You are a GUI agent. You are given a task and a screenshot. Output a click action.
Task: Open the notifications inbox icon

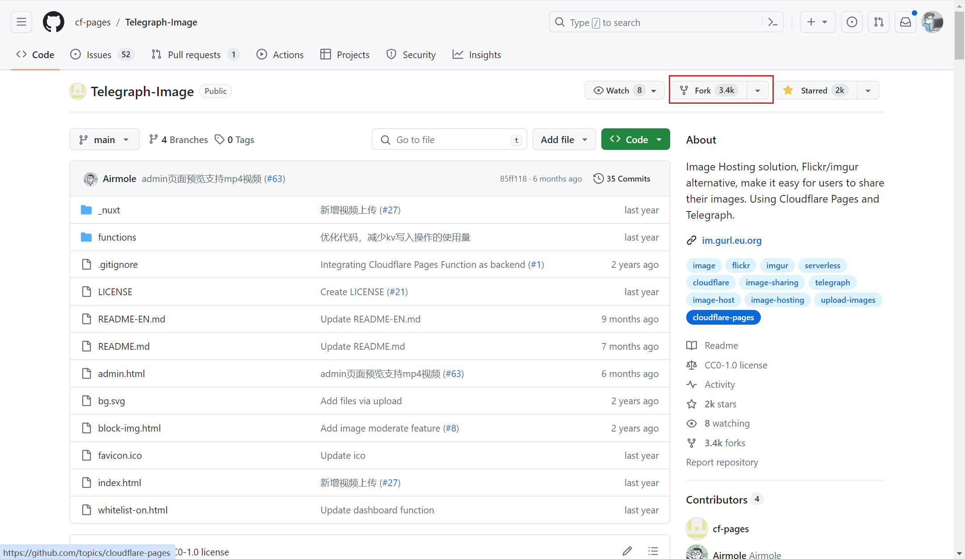[x=906, y=22]
